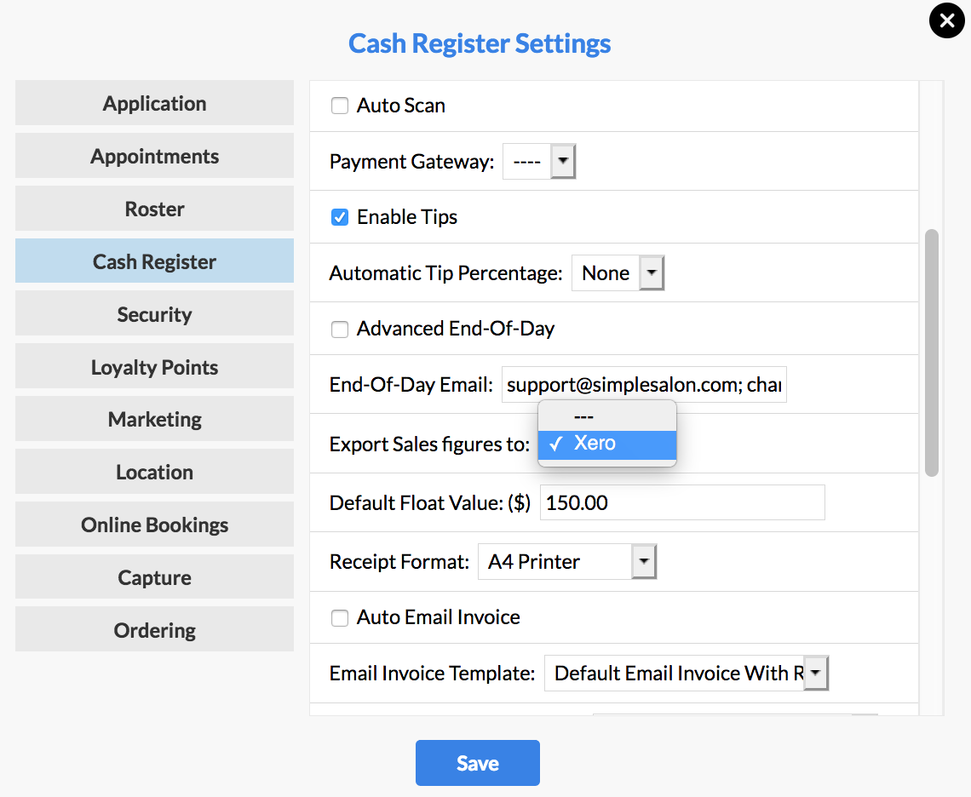Click the settings panel vertical scrollbar
The height and width of the screenshot is (797, 971).
[x=931, y=353]
